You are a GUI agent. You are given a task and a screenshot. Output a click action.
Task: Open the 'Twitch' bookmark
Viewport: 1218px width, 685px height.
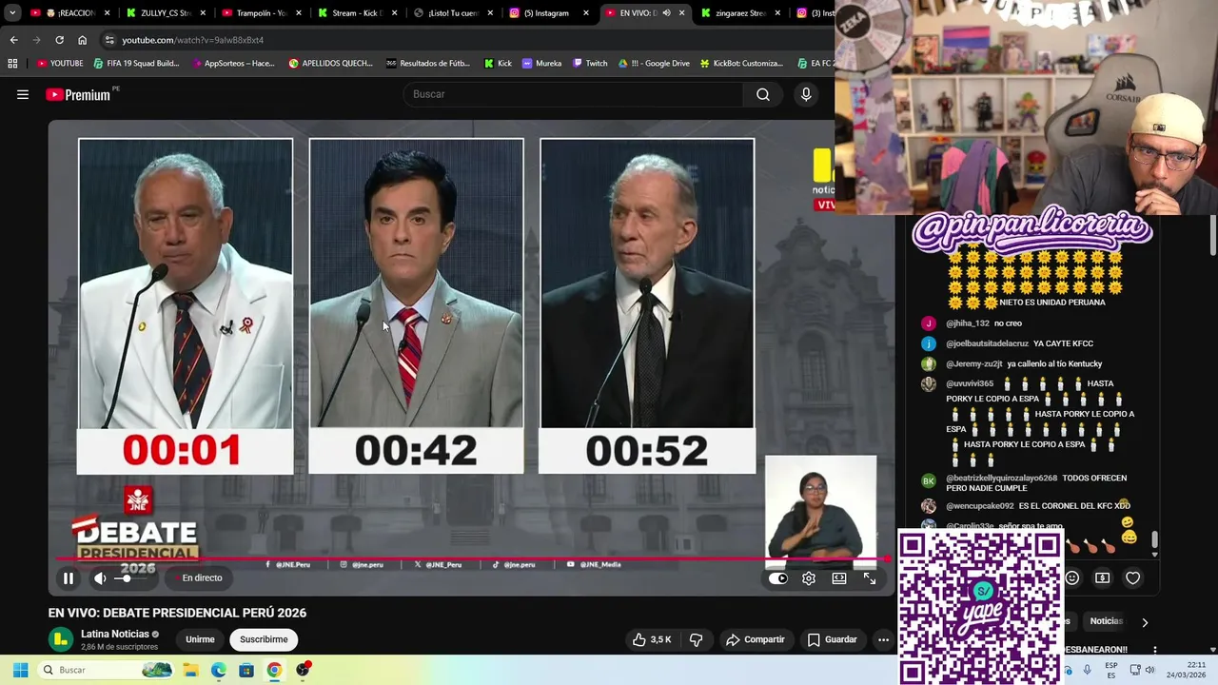[590, 64]
